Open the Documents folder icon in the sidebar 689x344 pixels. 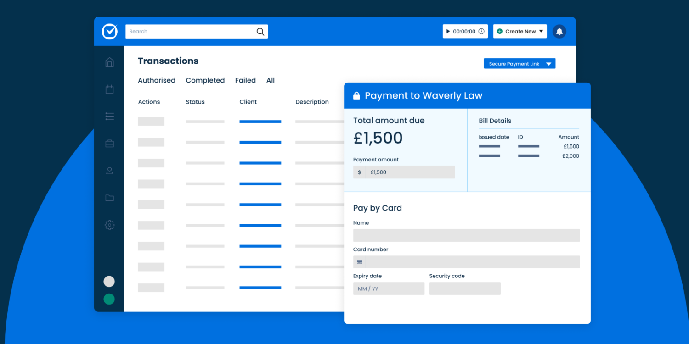coord(109,198)
